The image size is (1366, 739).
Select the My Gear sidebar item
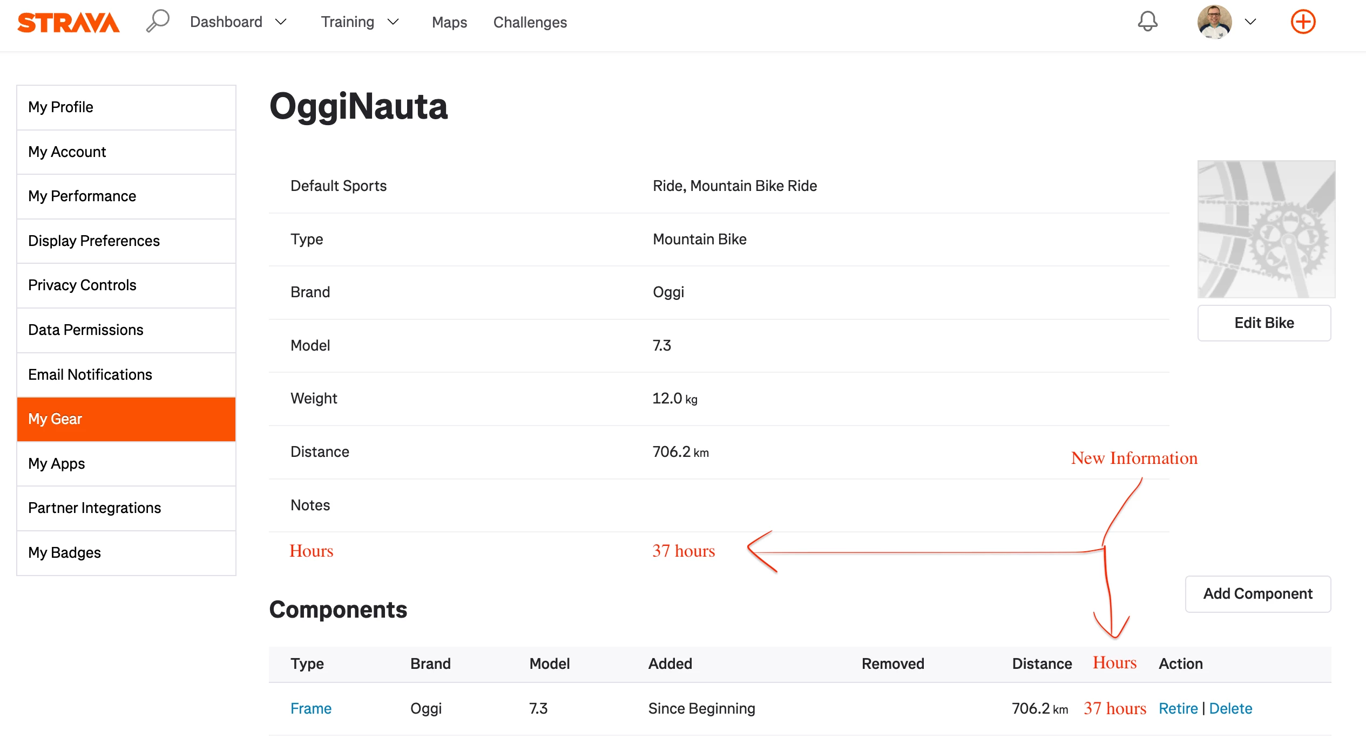point(126,419)
